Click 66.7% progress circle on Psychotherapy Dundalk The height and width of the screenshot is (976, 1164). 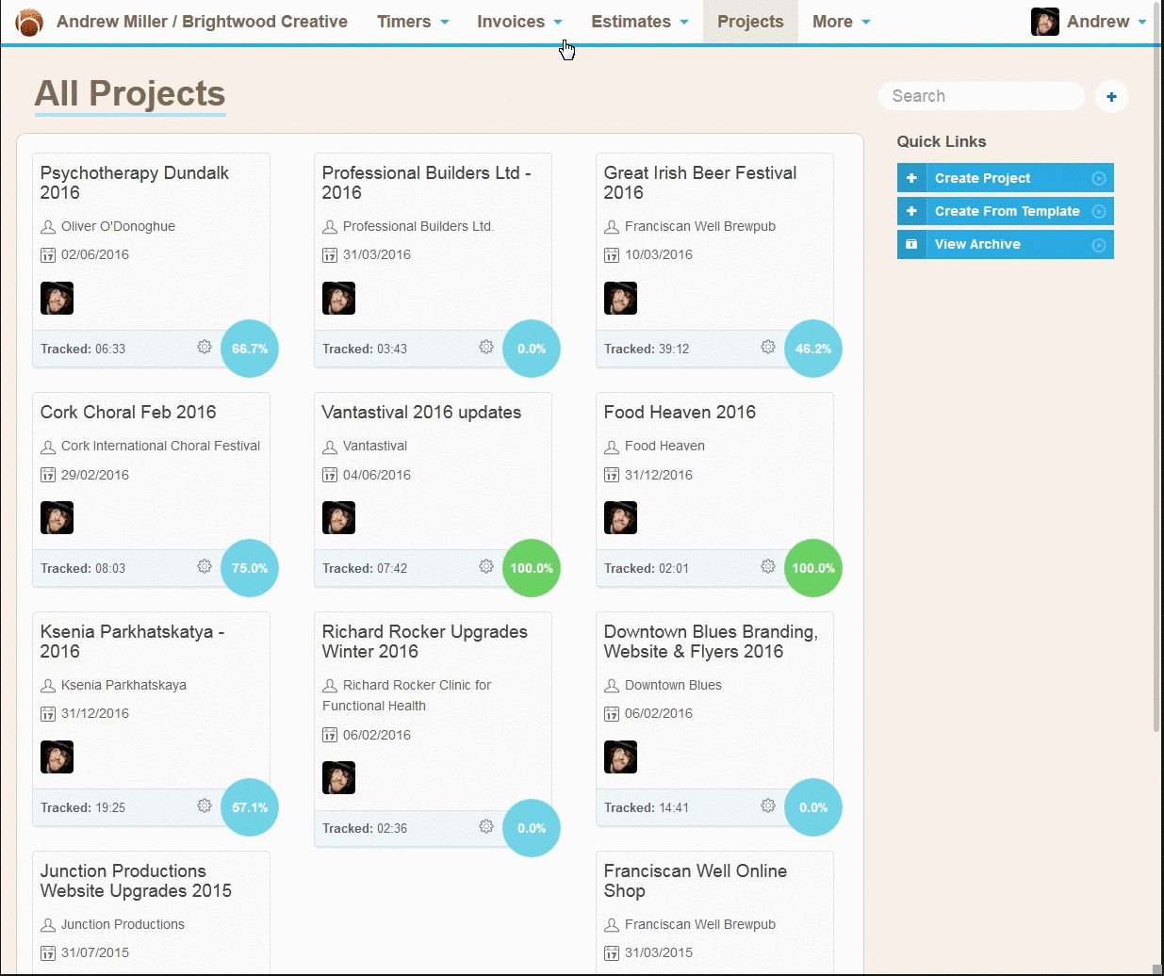[x=250, y=349]
